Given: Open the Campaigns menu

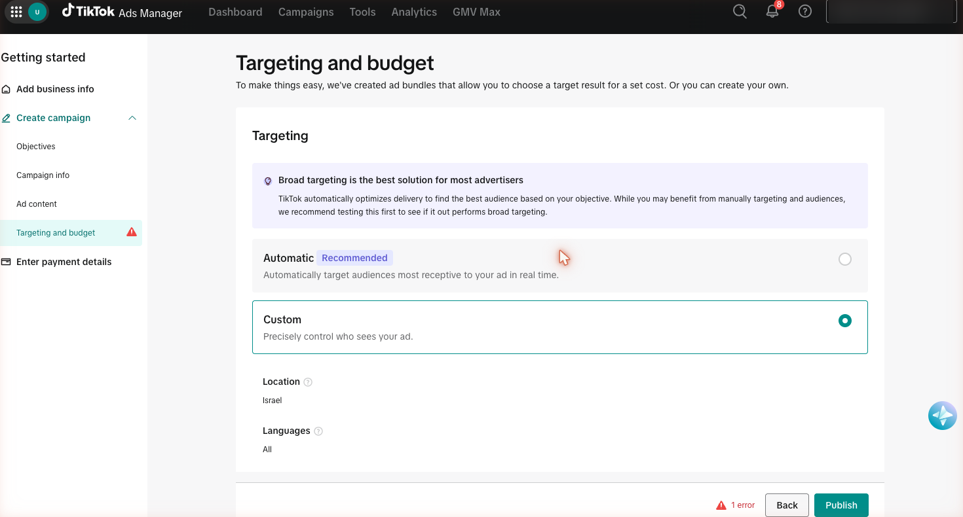Looking at the screenshot, I should (306, 12).
